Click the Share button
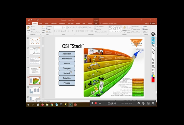Screen dimensions: 184x125 (x=153, y=24)
